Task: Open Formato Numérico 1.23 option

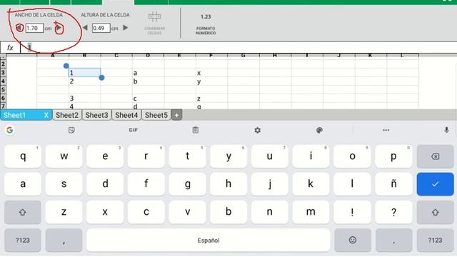Action: (206, 24)
